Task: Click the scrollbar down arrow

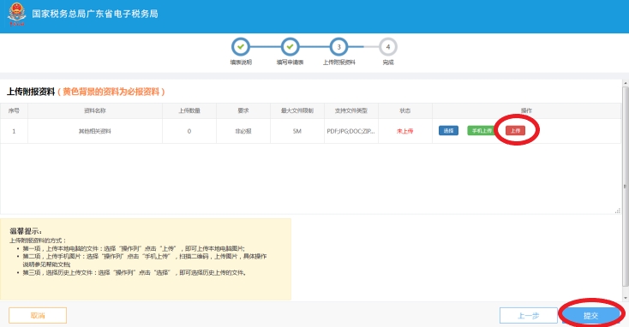Action: pos(625,298)
